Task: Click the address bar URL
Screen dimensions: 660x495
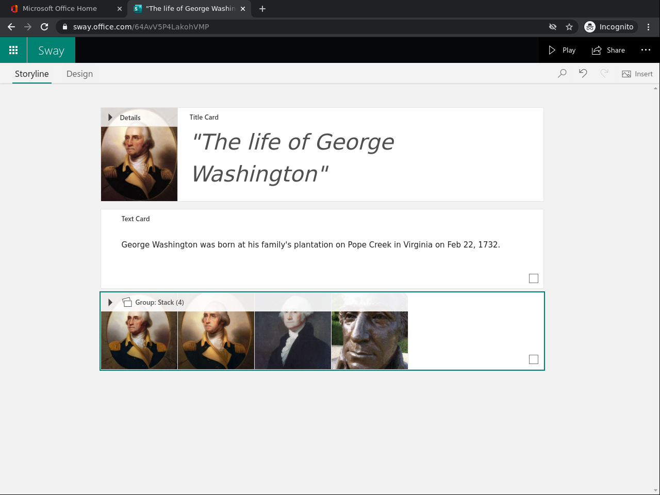Action: 141,27
